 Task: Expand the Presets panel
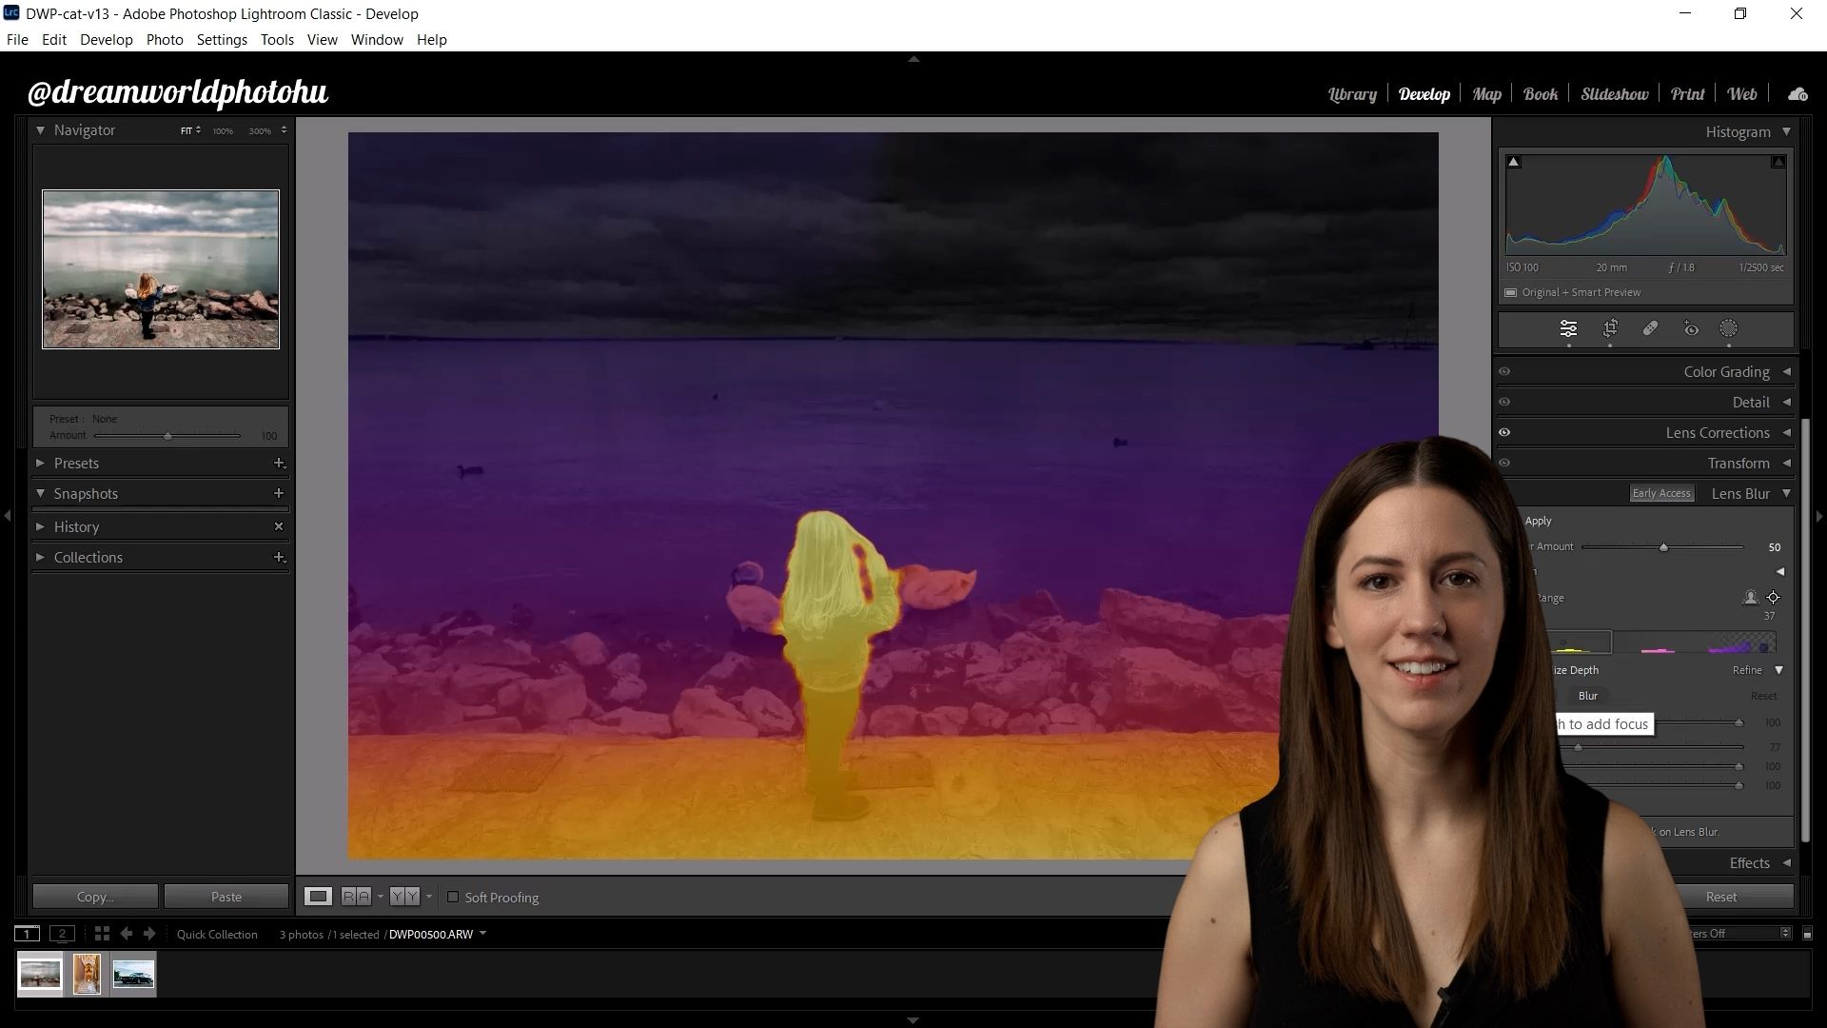pos(41,464)
